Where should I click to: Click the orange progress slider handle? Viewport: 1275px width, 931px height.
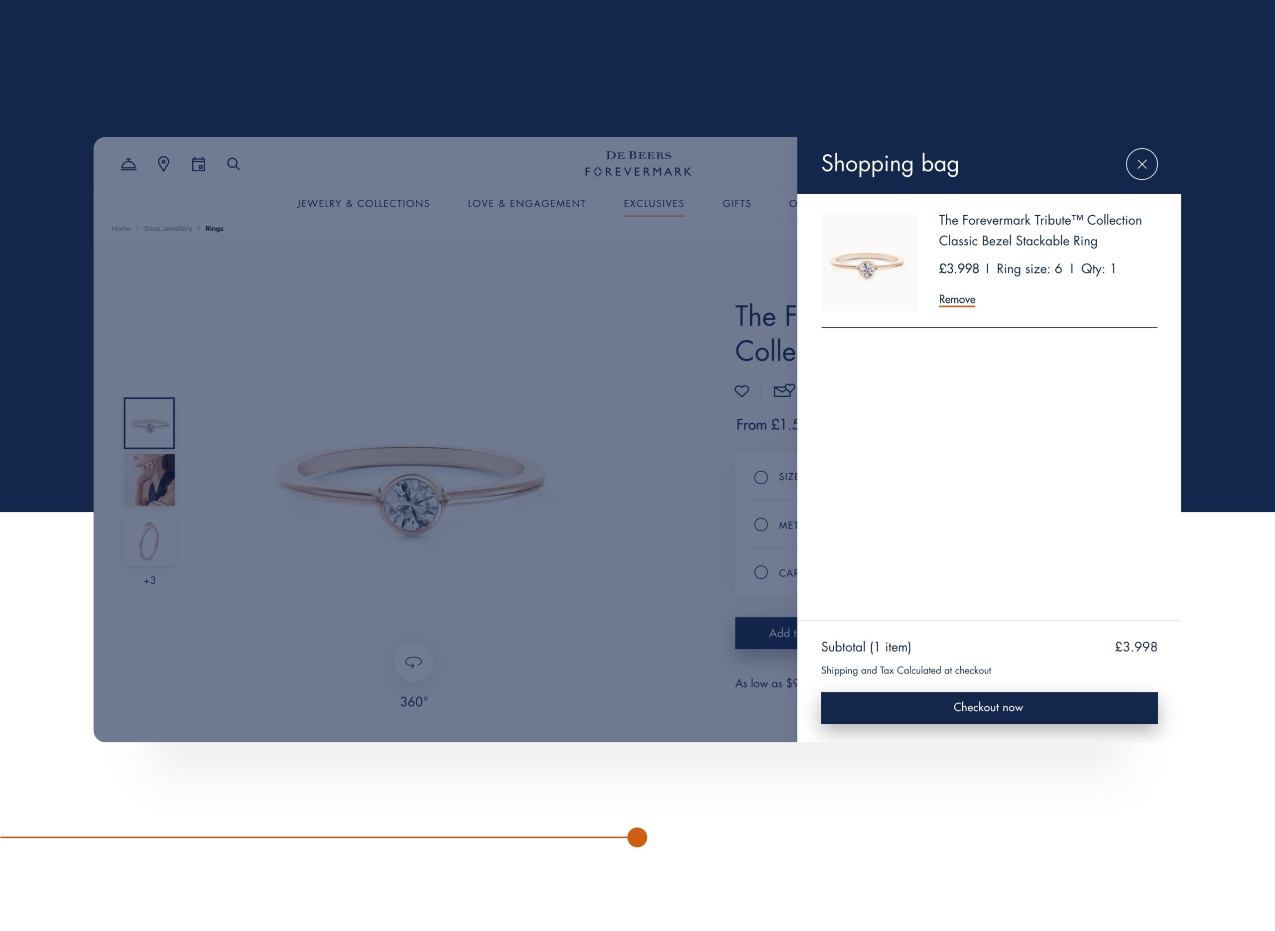637,837
